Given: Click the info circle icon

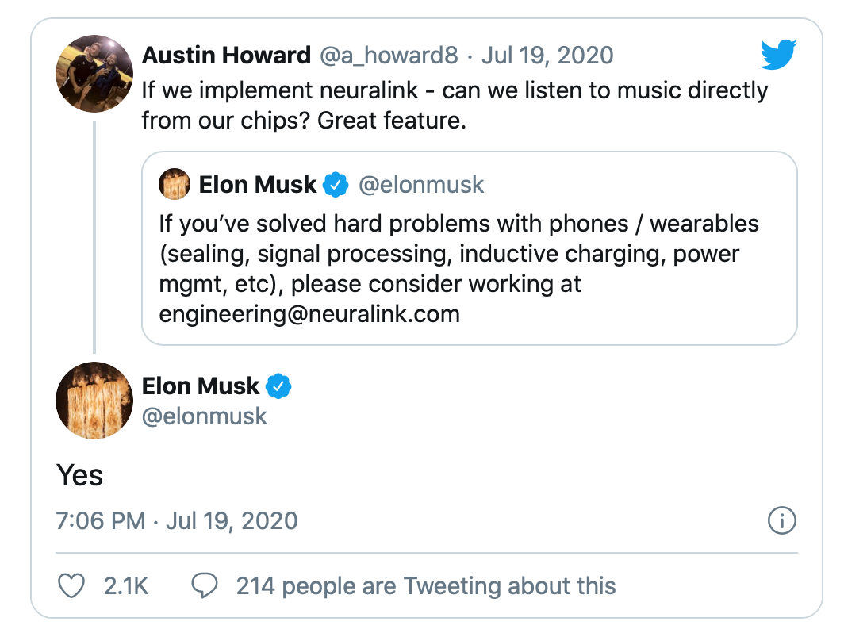Looking at the screenshot, I should [781, 520].
